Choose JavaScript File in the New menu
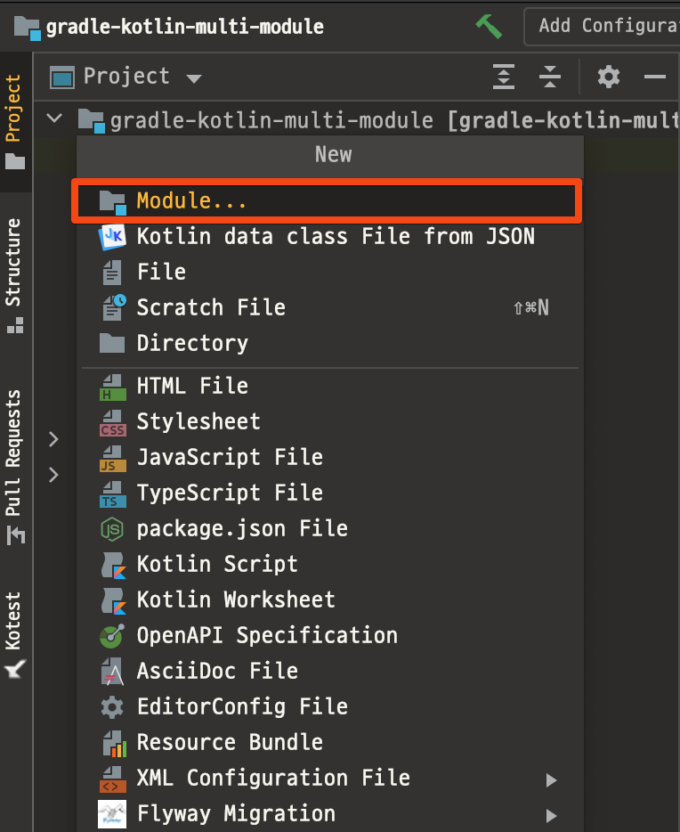 click(330, 457)
